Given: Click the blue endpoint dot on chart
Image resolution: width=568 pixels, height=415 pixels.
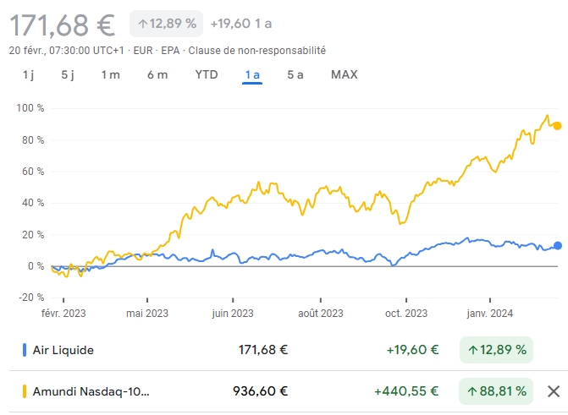Looking at the screenshot, I should [557, 246].
